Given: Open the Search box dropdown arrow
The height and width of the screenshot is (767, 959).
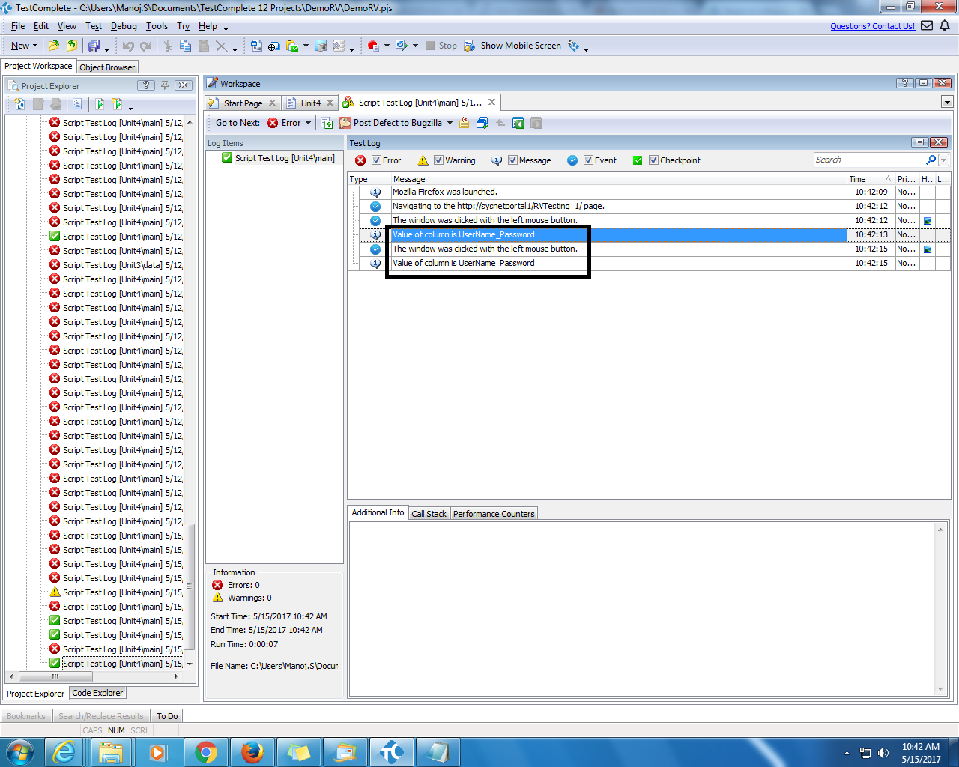Looking at the screenshot, I should (x=944, y=160).
